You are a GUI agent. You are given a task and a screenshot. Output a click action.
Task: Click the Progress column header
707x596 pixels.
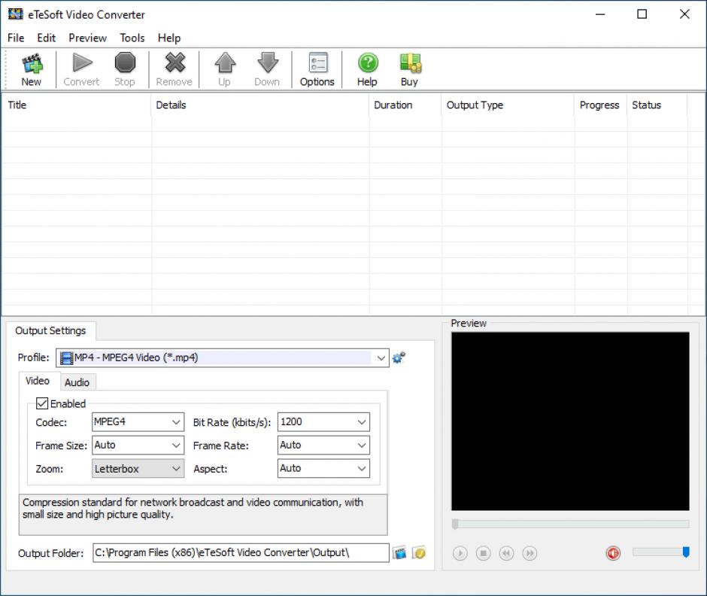click(600, 105)
